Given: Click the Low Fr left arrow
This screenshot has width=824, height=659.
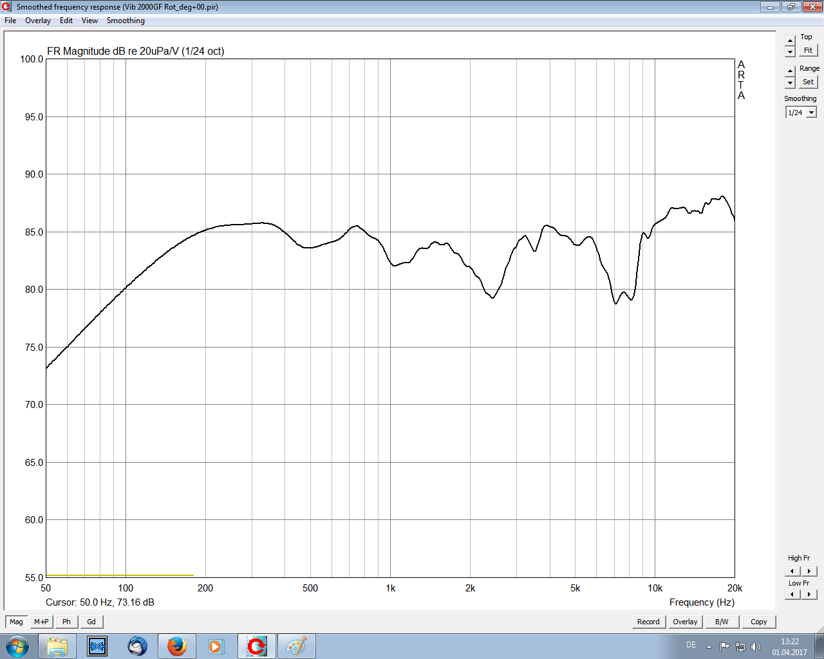Looking at the screenshot, I should click(792, 595).
